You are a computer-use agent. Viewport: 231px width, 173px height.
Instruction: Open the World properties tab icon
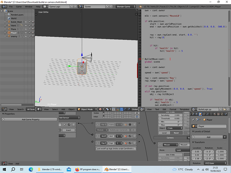pos(197,114)
